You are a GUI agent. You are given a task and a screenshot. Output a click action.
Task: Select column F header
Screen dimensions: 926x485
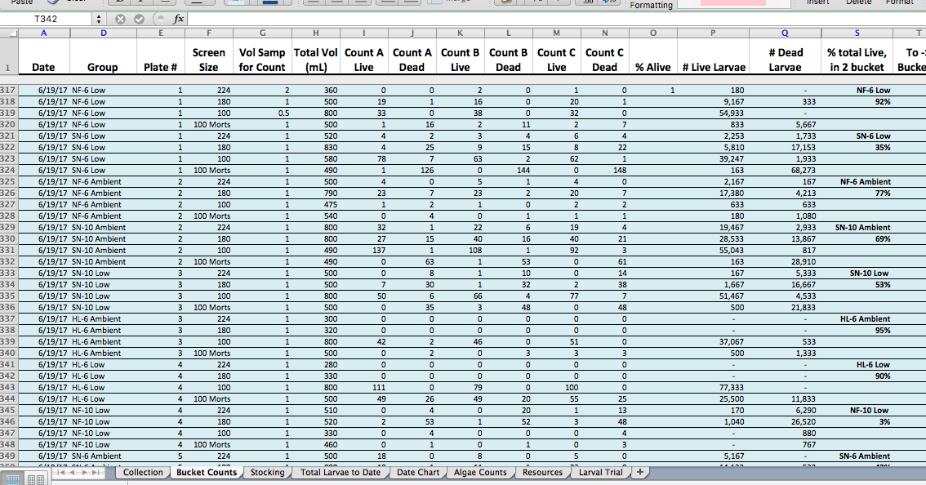point(208,33)
